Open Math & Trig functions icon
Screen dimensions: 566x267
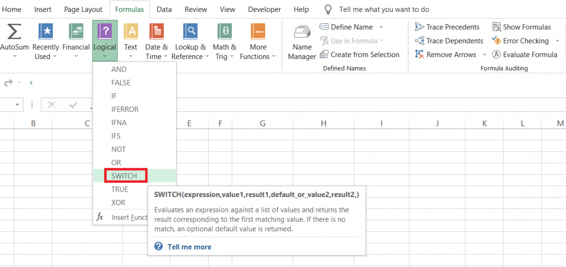(224, 32)
